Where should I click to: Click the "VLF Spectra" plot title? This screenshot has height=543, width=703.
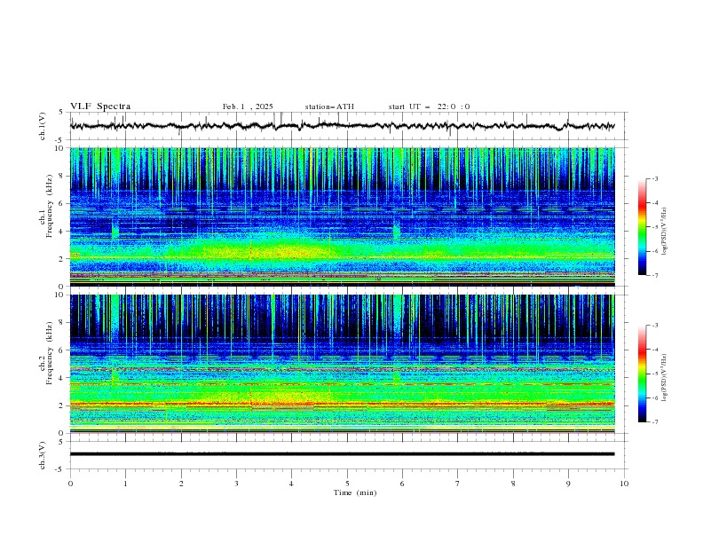[x=100, y=106]
